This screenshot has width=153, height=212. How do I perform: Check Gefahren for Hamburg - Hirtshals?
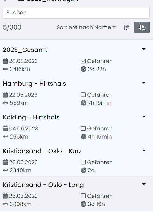(x=83, y=95)
